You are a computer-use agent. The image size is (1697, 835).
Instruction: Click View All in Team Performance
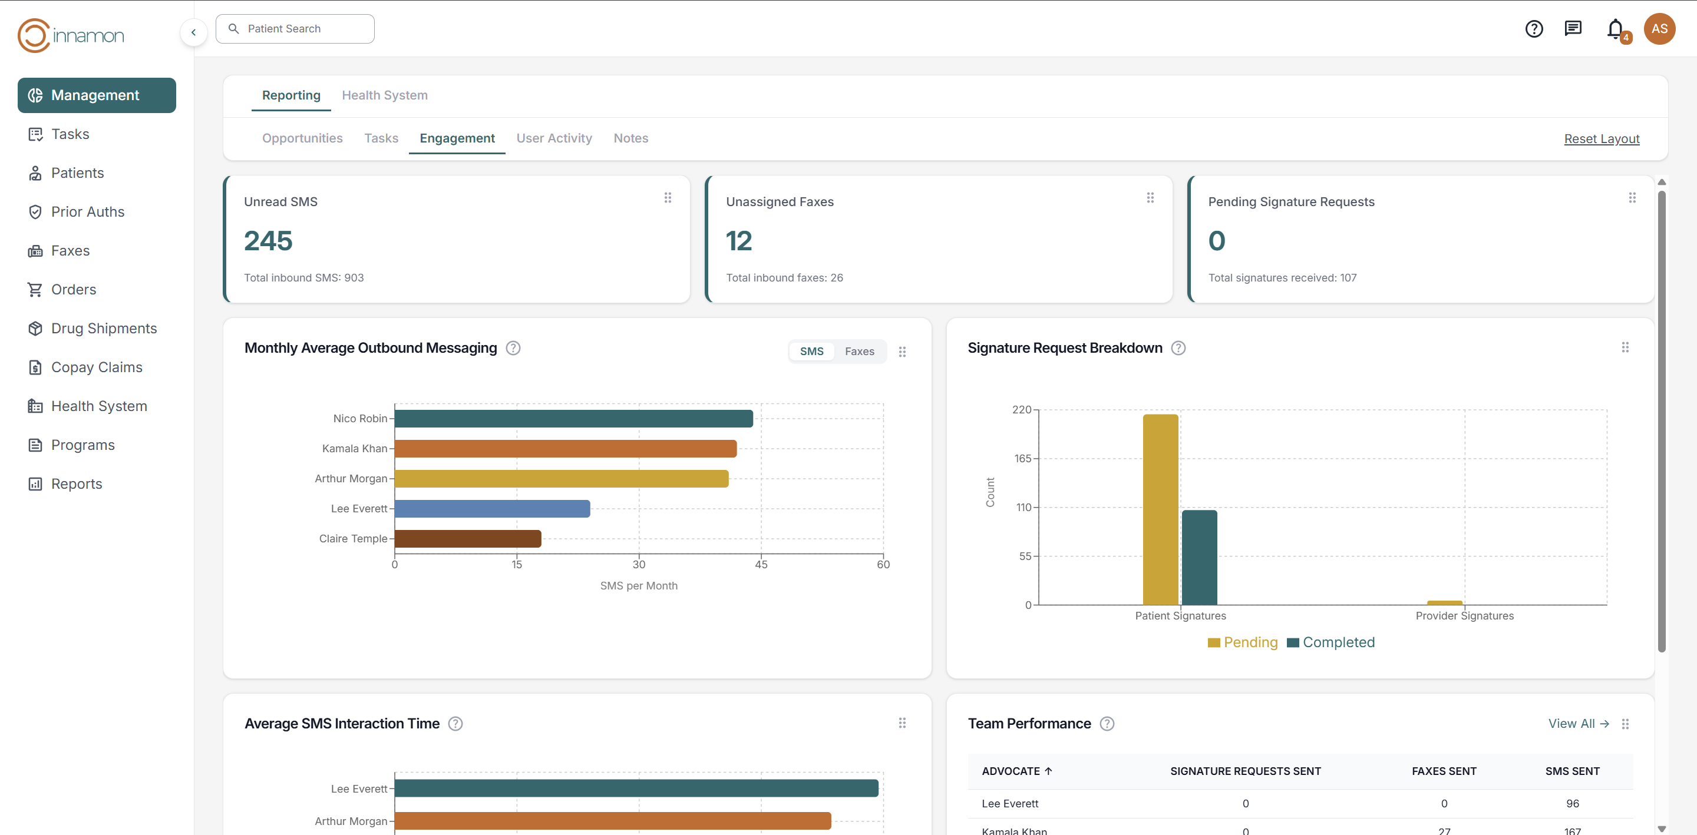1578,724
